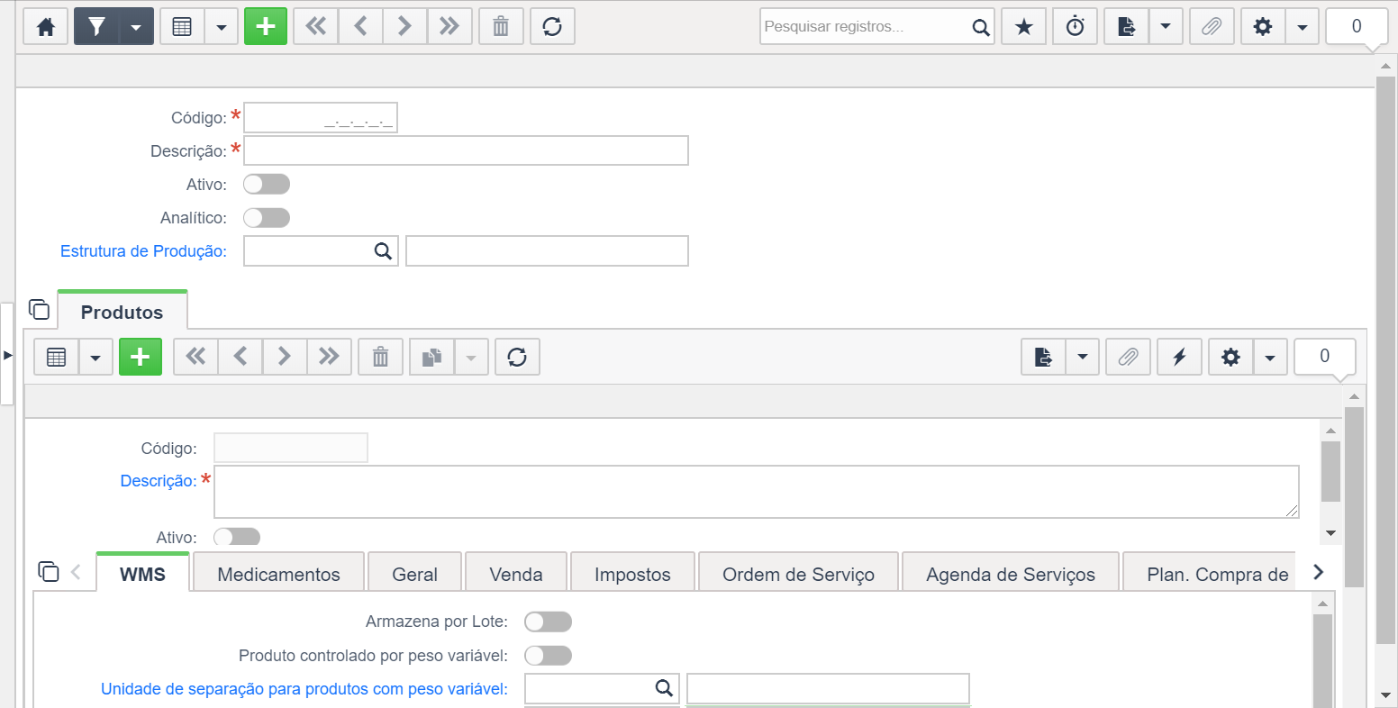1398x708 pixels.
Task: Click the lightning bolt icon in Produtos toolbar
Action: click(1179, 358)
